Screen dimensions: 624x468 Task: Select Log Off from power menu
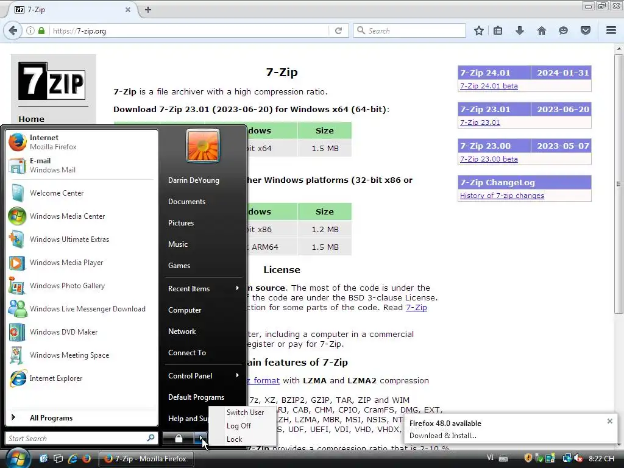tap(239, 426)
